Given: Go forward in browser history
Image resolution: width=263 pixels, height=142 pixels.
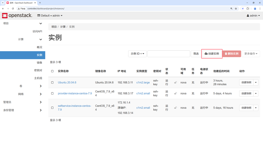Looking at the screenshot, I should (8, 9).
